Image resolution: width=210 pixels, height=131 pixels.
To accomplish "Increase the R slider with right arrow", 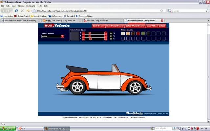I will click(106, 33).
